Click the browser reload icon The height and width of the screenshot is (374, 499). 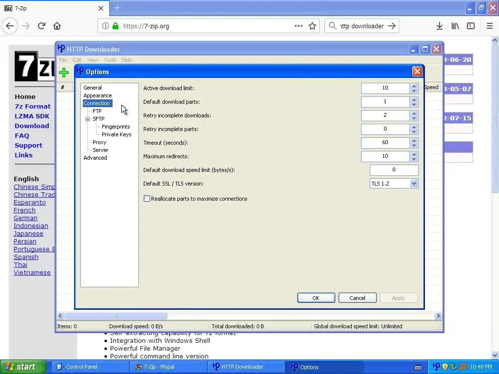point(41,26)
